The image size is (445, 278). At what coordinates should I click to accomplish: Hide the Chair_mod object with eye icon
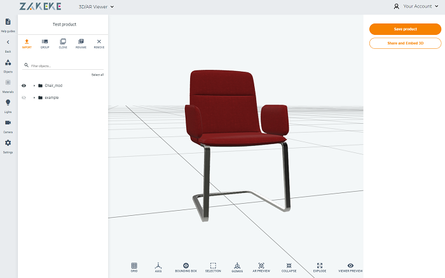(x=24, y=86)
